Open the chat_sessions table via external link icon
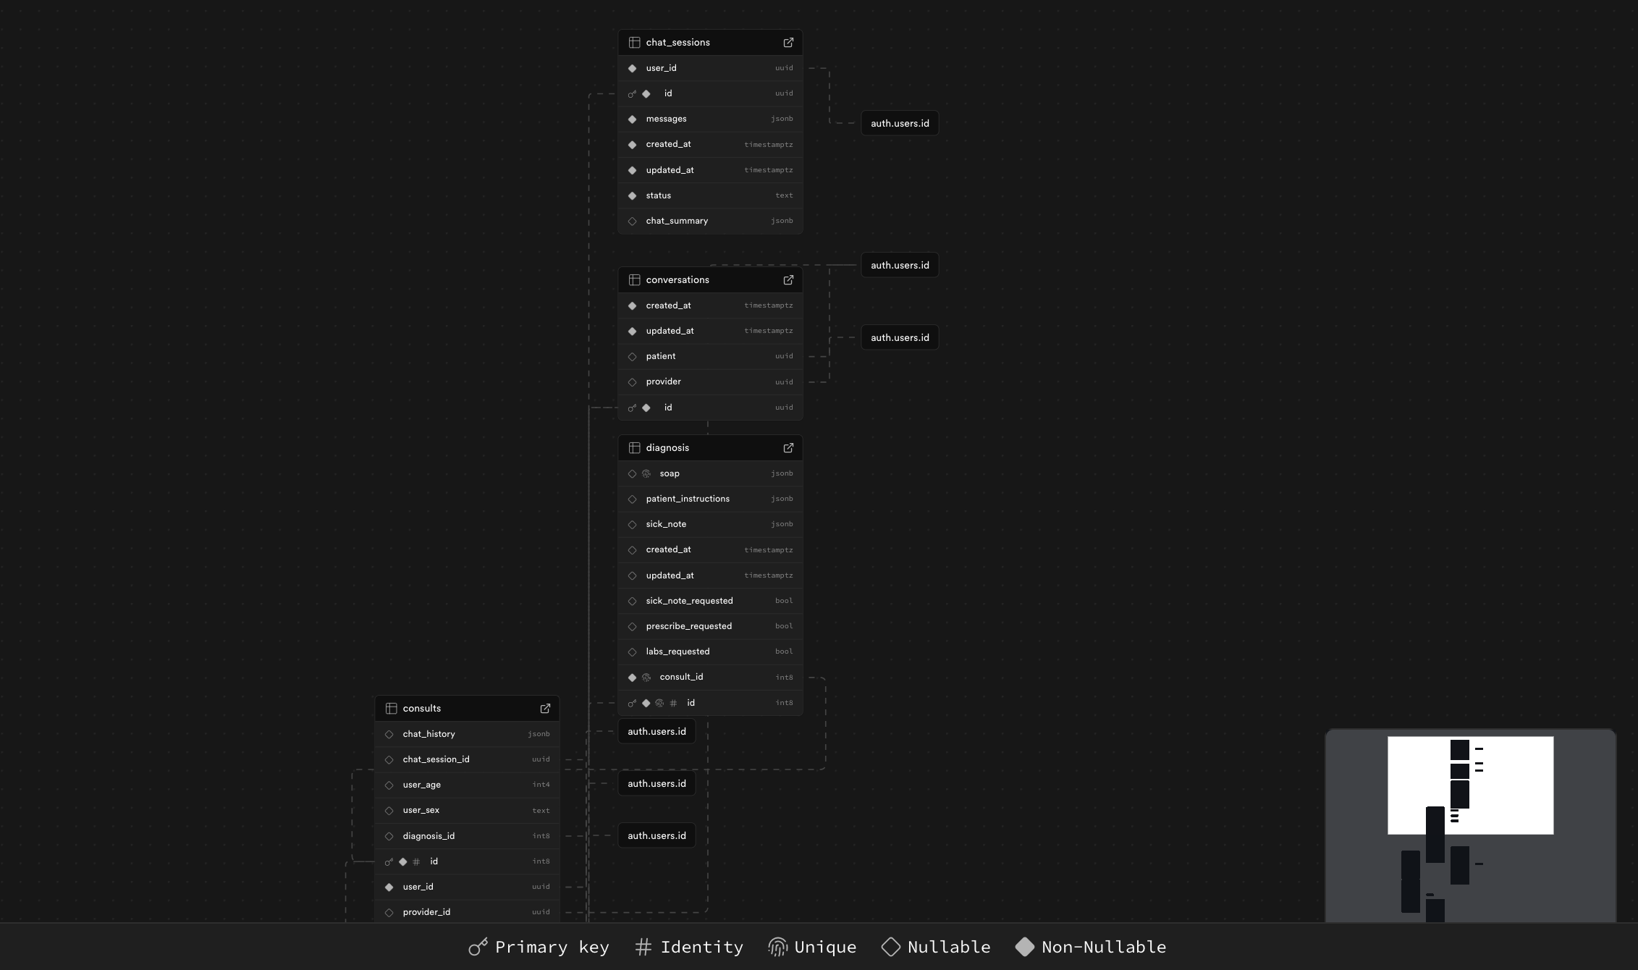 [788, 42]
